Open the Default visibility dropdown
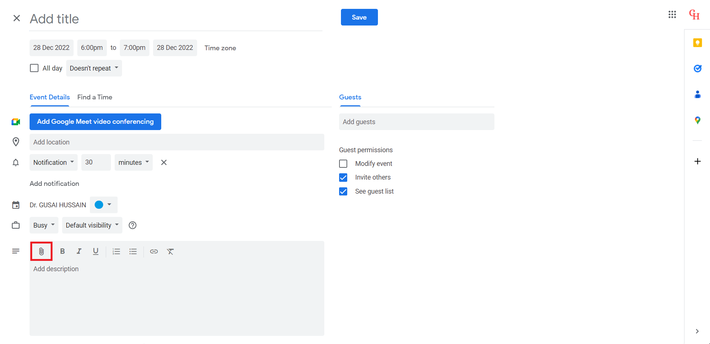This screenshot has height=344, width=710. click(x=92, y=225)
